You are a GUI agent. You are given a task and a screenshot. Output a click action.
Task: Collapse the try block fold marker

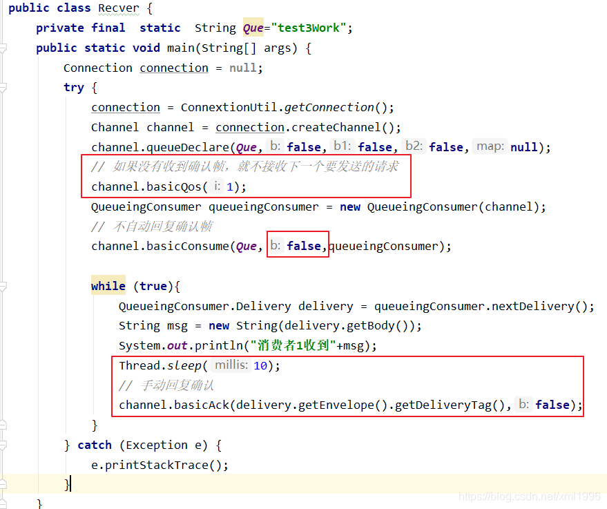(x=3, y=88)
